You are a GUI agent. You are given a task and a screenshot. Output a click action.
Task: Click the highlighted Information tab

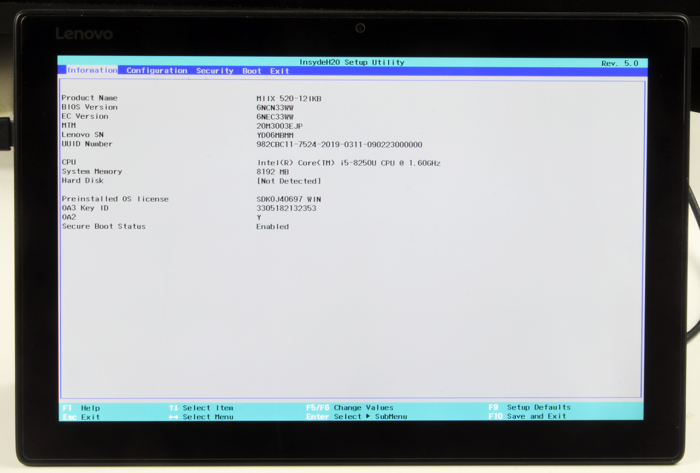point(92,70)
